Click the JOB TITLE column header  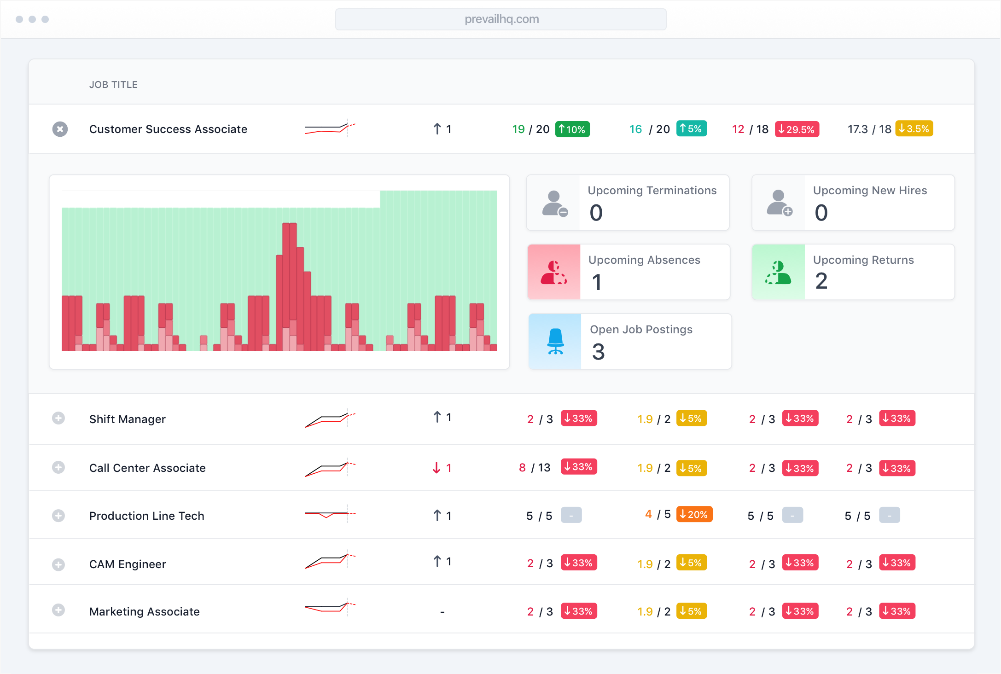pos(113,85)
